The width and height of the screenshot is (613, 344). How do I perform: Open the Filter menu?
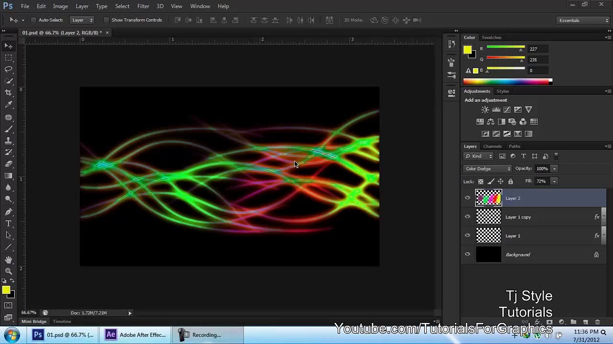click(143, 6)
